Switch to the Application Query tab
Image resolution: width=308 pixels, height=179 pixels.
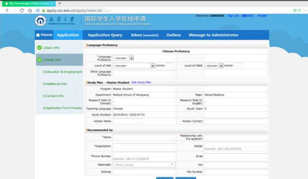coord(105,35)
